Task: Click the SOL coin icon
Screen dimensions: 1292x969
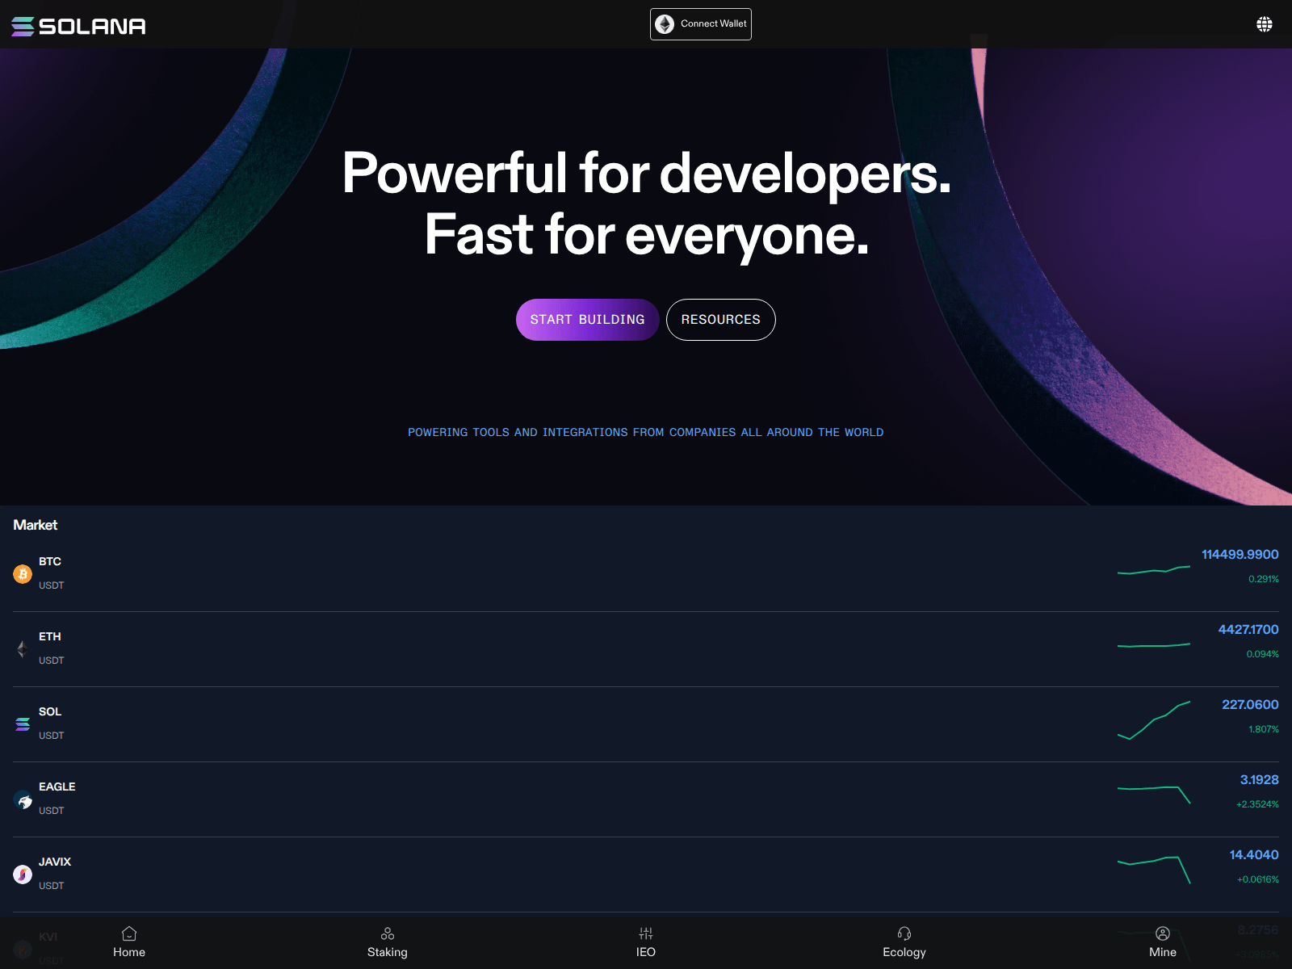Action: click(23, 724)
